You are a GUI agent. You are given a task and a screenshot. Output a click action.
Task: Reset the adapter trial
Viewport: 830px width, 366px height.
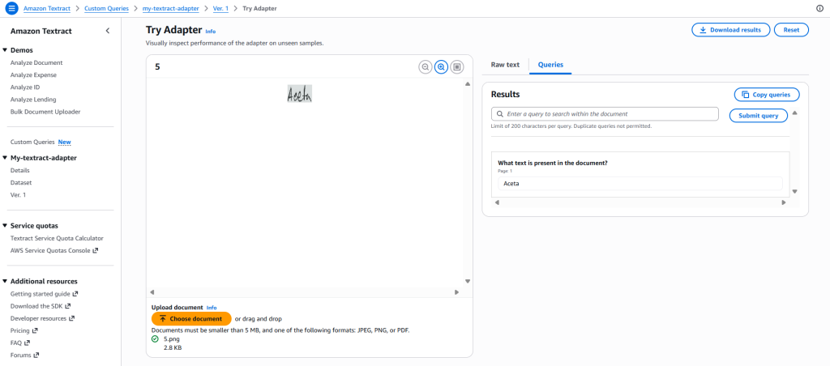tap(791, 30)
